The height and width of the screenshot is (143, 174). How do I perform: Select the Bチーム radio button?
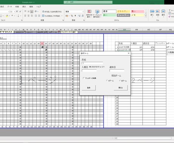(x=120, y=81)
